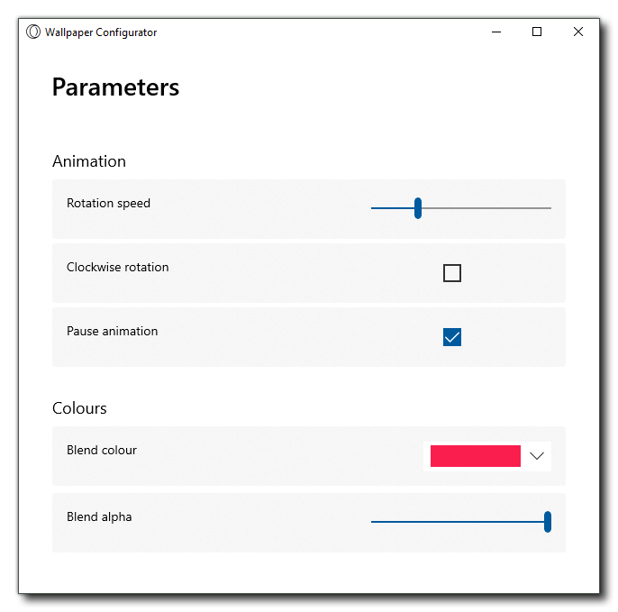Click the Rotation speed slider thumb
Screen dimensions: 618x612
point(418,208)
